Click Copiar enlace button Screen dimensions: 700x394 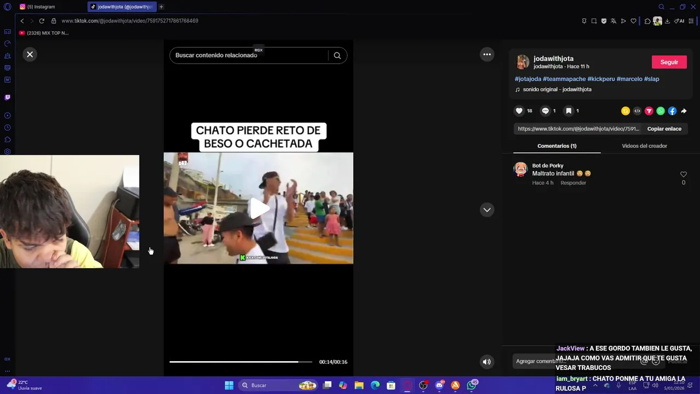(664, 129)
